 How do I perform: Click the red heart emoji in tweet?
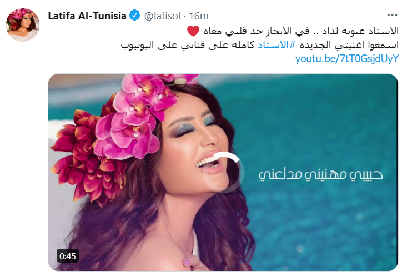point(193,31)
